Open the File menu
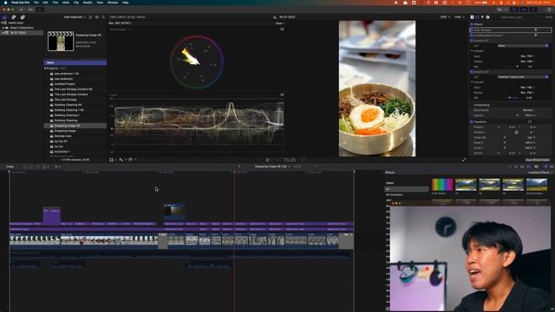The height and width of the screenshot is (312, 555). click(36, 3)
